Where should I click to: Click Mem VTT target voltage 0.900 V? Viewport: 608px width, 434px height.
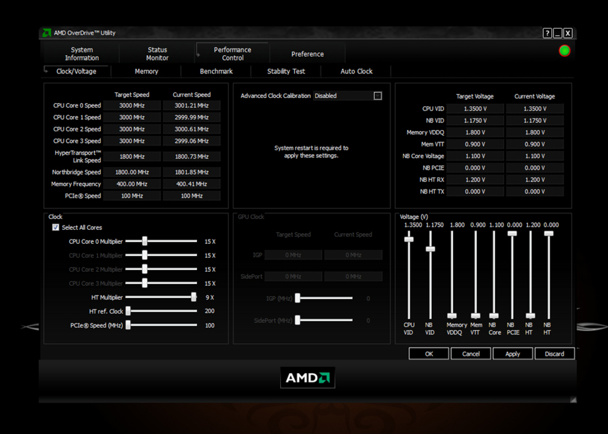pyautogui.click(x=475, y=144)
